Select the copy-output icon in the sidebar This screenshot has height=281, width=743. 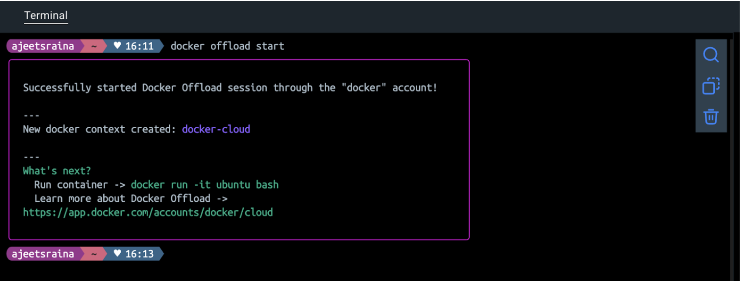coord(711,86)
